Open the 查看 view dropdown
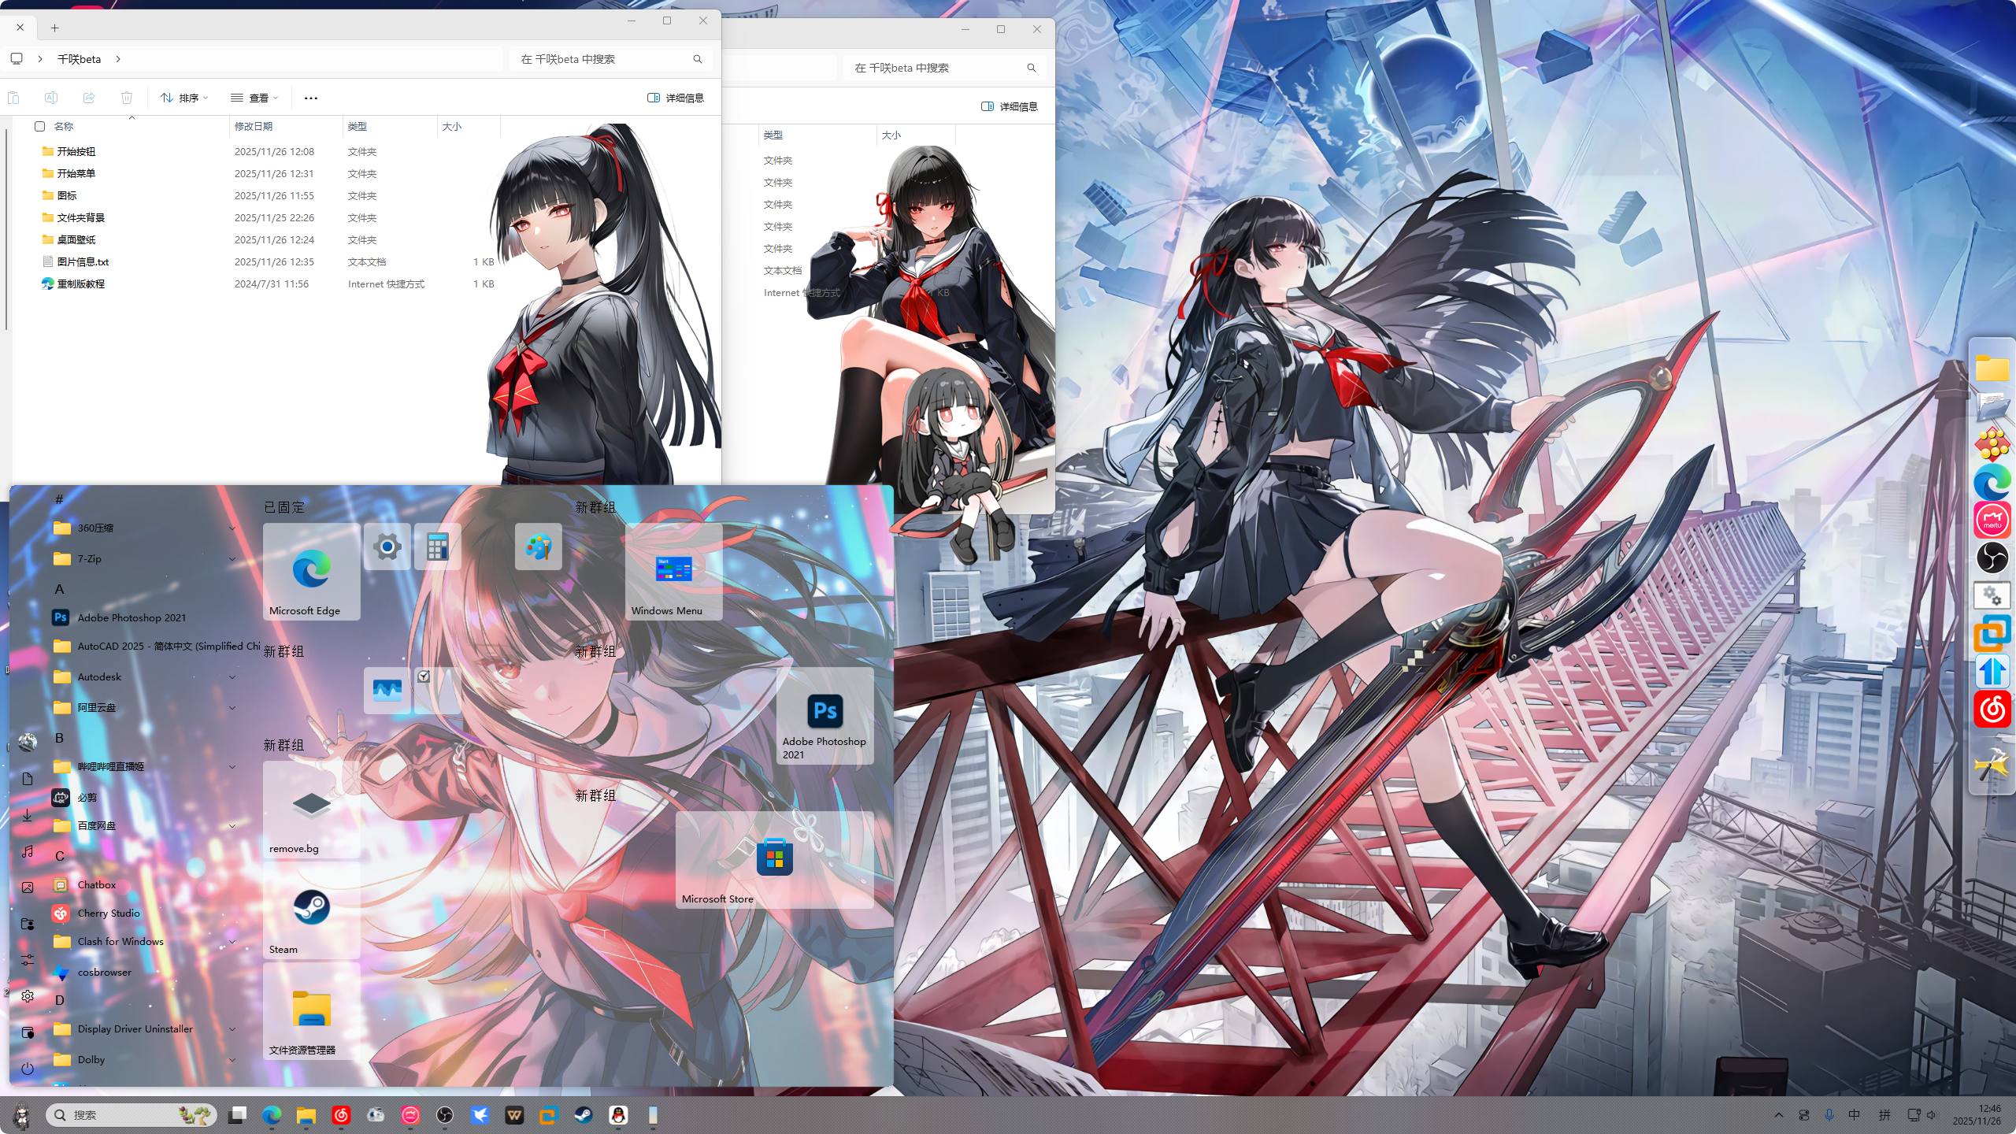This screenshot has height=1134, width=2016. (x=254, y=98)
